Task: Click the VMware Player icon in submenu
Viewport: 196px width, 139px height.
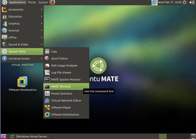Action: [47, 107]
